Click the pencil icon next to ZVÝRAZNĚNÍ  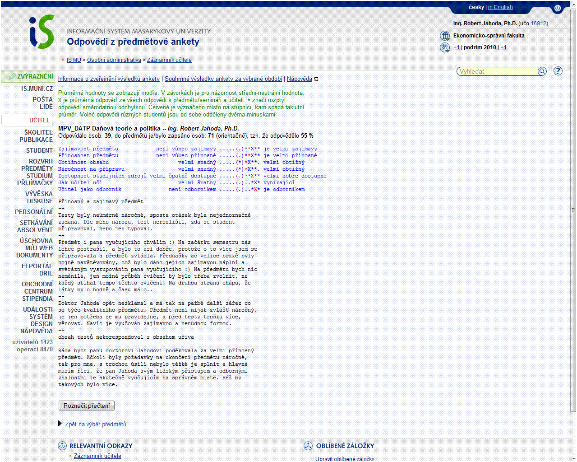(x=12, y=77)
